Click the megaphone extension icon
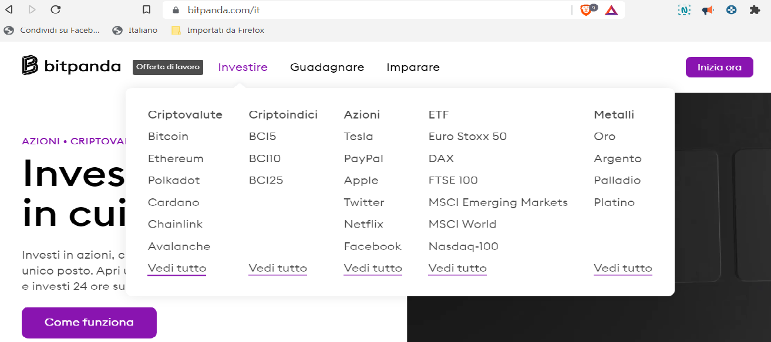This screenshot has width=771, height=342. click(x=708, y=10)
